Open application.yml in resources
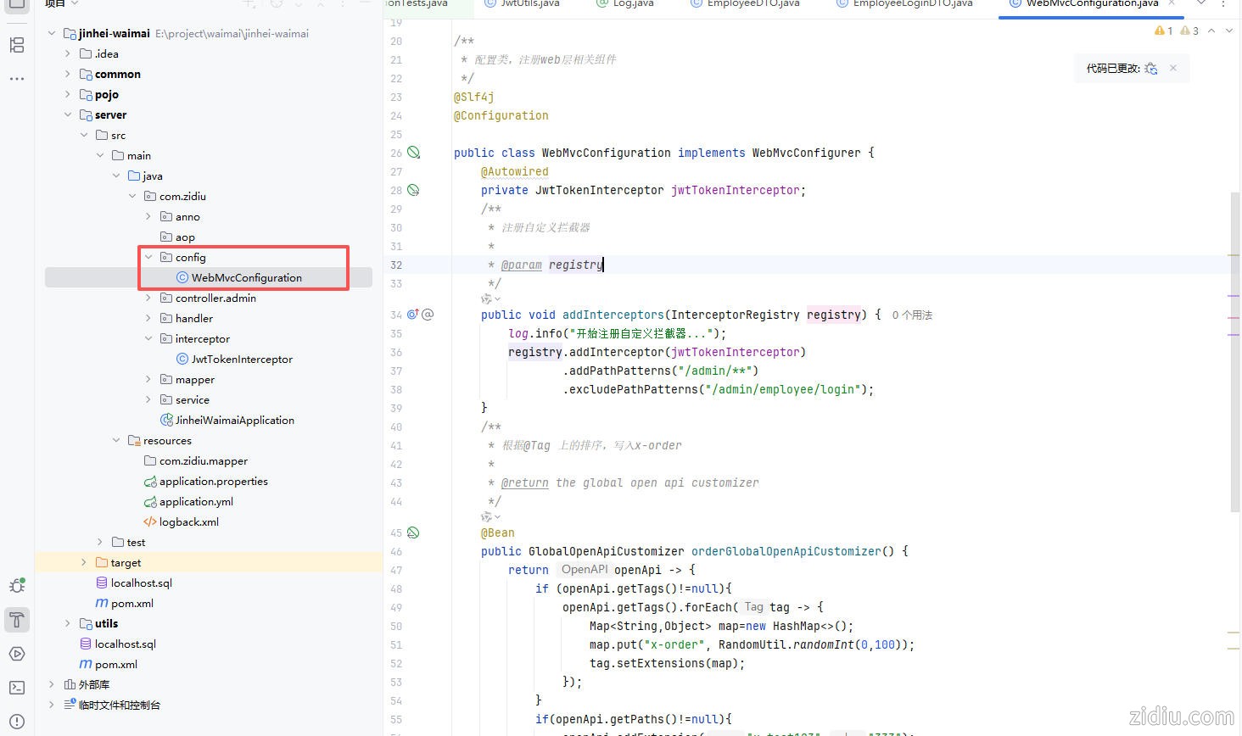 (x=196, y=501)
